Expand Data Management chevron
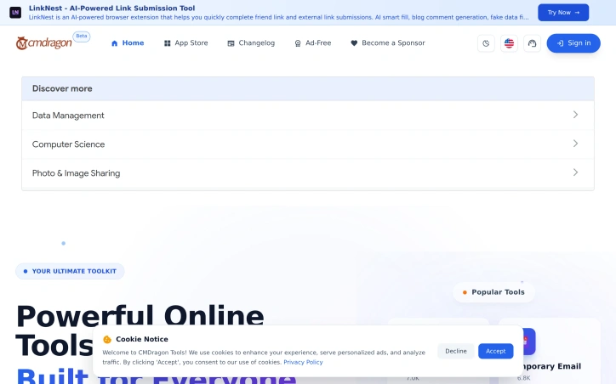Image resolution: width=616 pixels, height=384 pixels. click(x=575, y=115)
